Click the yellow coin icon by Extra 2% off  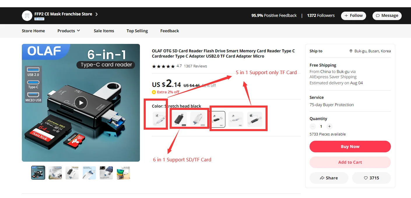pyautogui.click(x=154, y=92)
